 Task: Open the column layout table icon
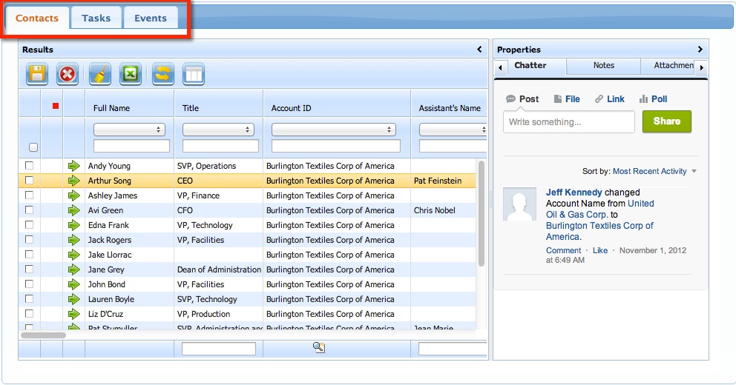coord(193,74)
